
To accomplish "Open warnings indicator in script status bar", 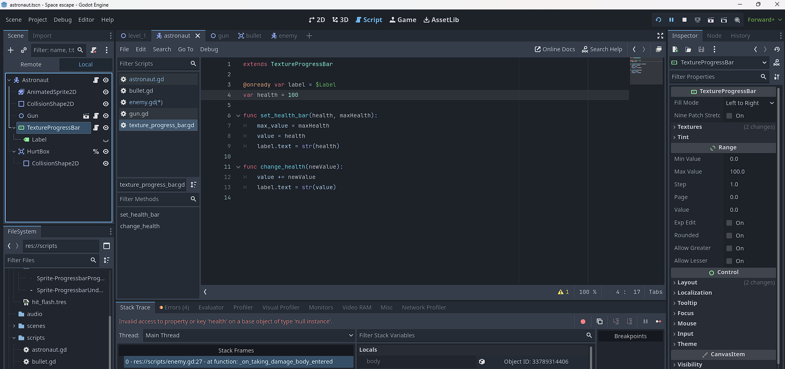I will click(x=563, y=292).
